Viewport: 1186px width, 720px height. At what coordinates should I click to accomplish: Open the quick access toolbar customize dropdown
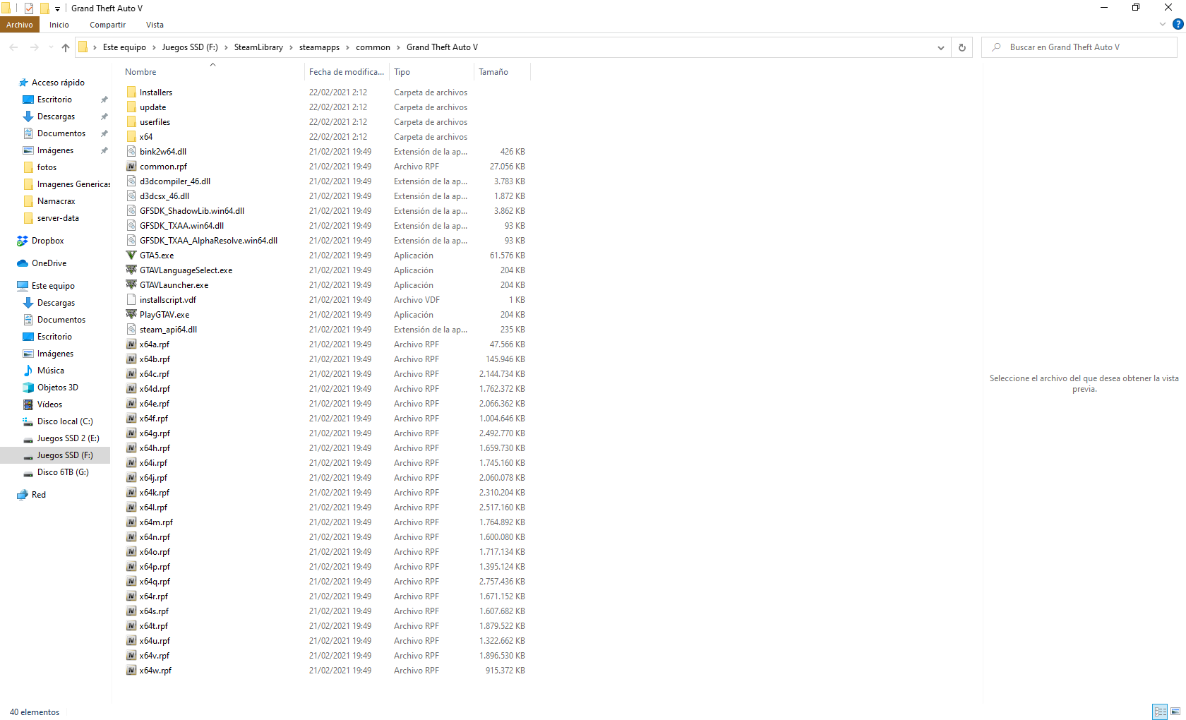(58, 8)
